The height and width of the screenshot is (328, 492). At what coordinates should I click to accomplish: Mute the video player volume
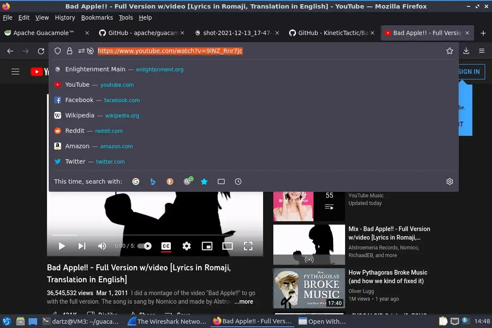tap(102, 246)
